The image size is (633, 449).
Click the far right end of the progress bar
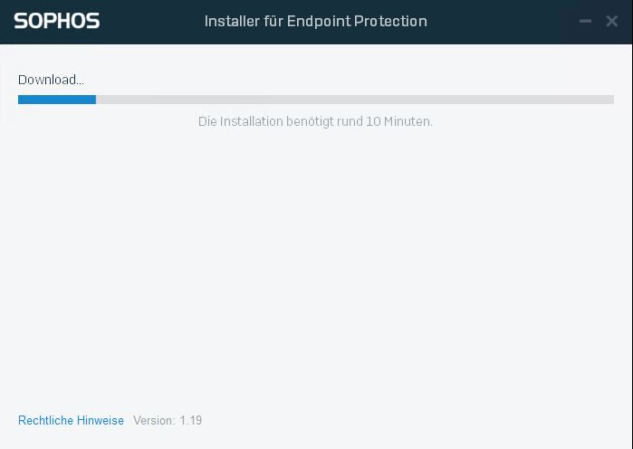610,100
